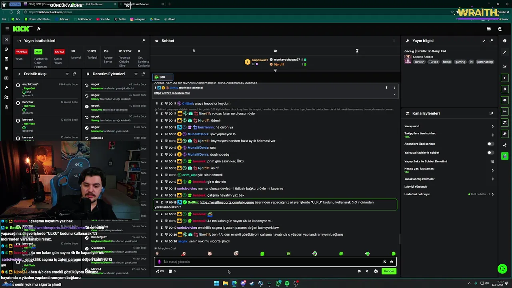
Task: Toggle Abonelere özel sohbet switch
Action: coord(490,144)
